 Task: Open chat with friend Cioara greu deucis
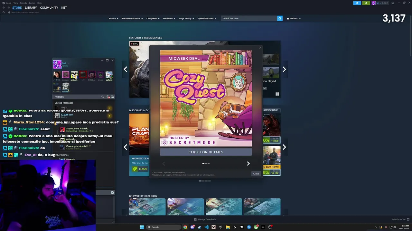(x=77, y=147)
